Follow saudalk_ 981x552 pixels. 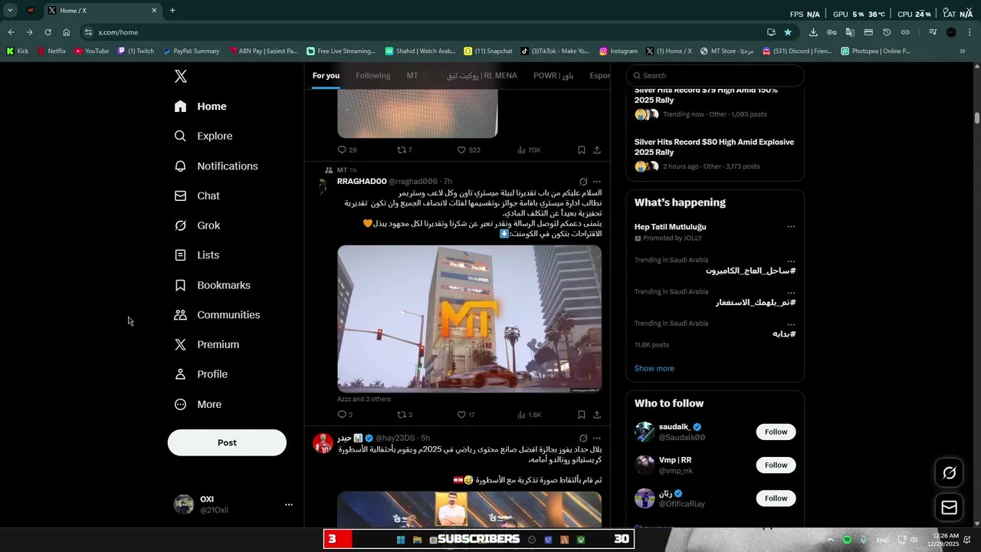(x=776, y=432)
